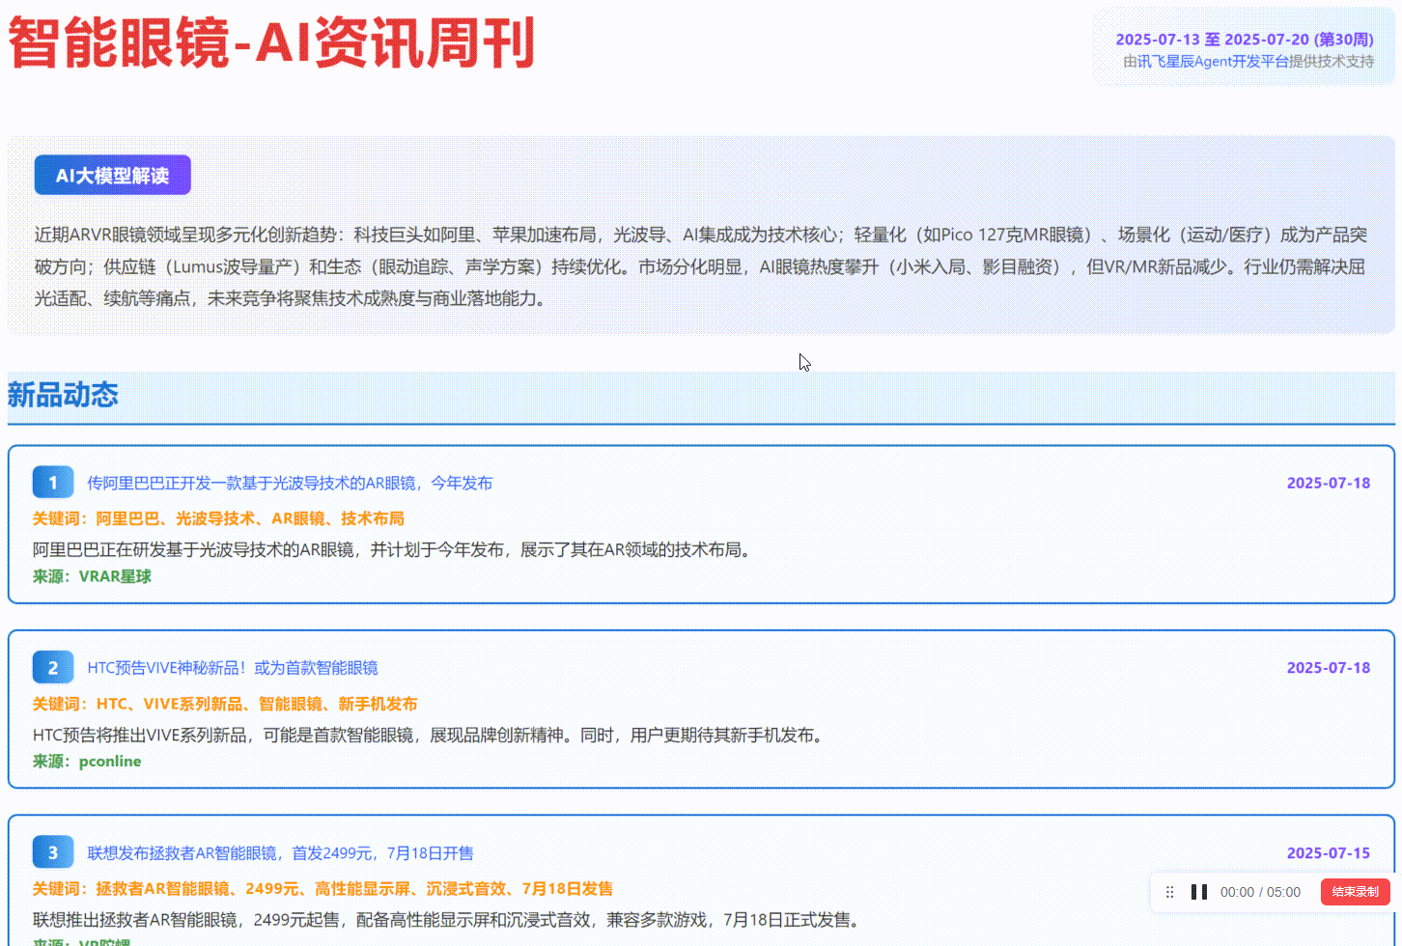
Task: Click the red 结束录制 button
Action: coord(1355,892)
